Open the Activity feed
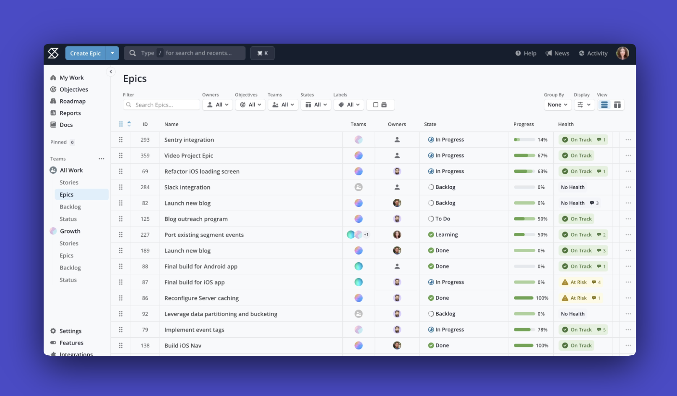The width and height of the screenshot is (677, 396). [593, 53]
